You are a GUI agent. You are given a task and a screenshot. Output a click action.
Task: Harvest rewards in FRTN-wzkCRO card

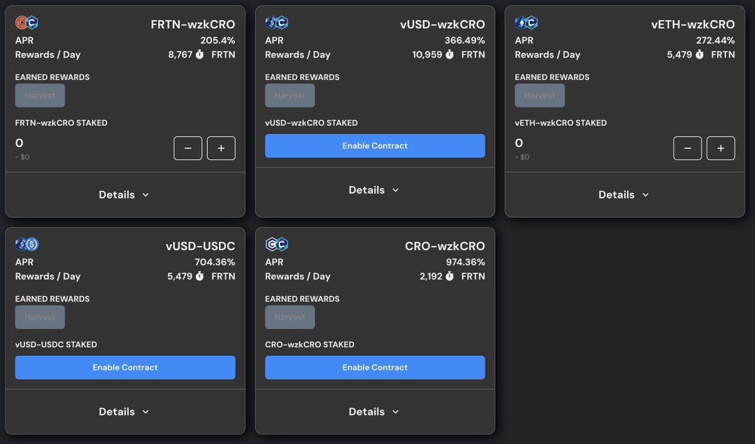coord(40,96)
